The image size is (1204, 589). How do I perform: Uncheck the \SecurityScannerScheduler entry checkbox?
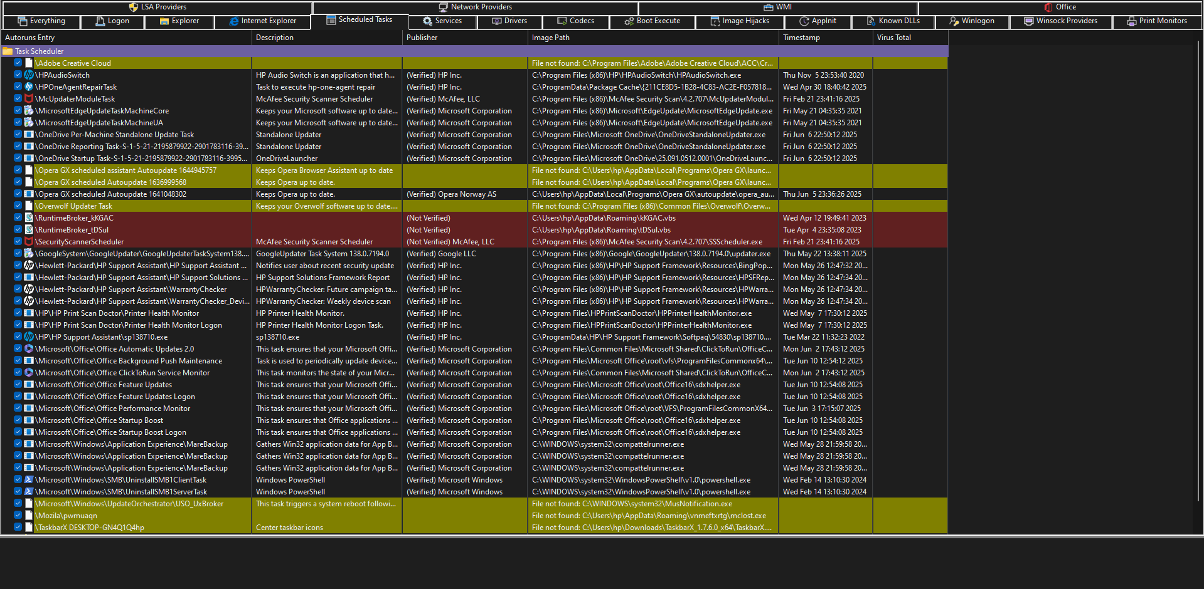pyautogui.click(x=18, y=242)
